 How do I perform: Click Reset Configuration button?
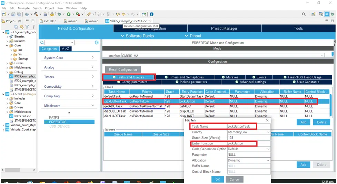point(123,69)
